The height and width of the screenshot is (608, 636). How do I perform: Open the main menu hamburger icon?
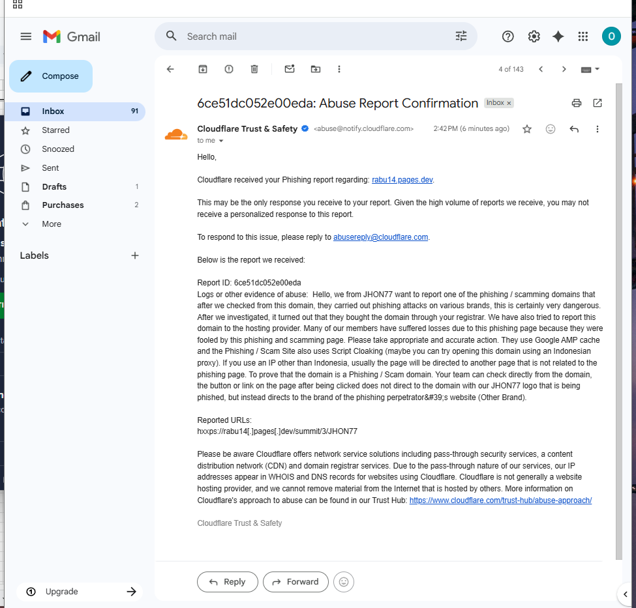pos(26,36)
